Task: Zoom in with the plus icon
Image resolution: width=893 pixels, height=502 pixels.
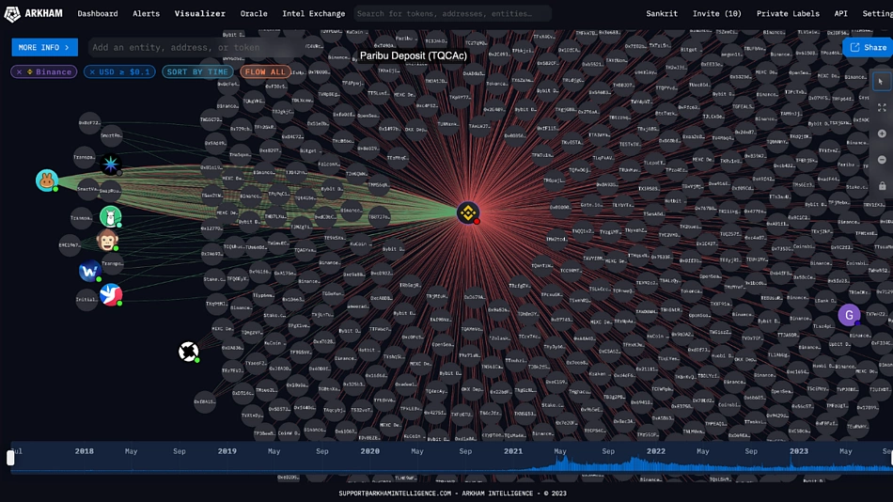Action: [x=882, y=133]
